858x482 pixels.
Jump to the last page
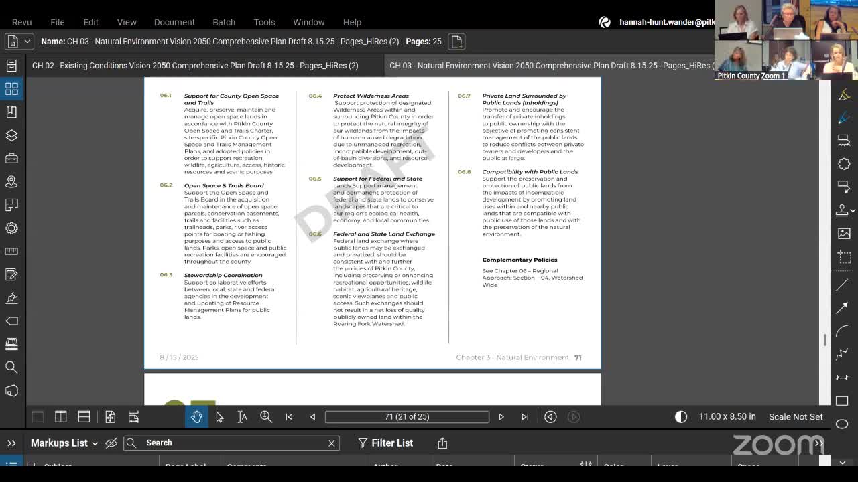point(525,416)
